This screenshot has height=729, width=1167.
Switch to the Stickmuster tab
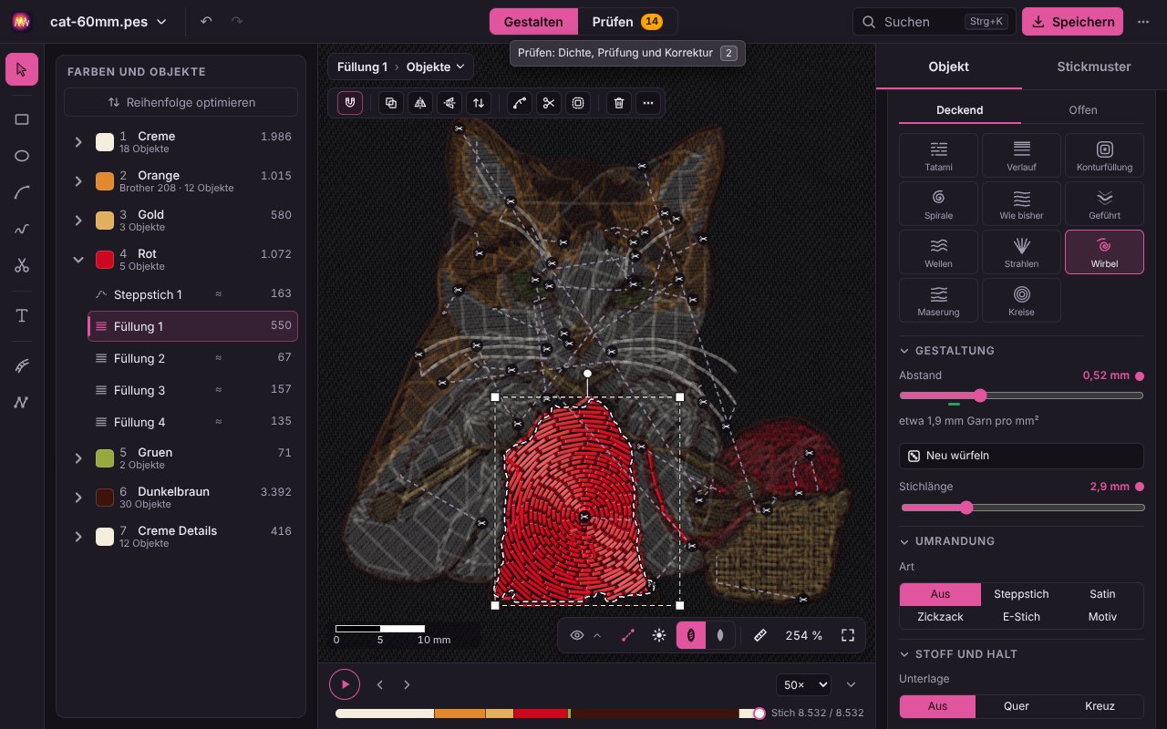pyautogui.click(x=1094, y=67)
